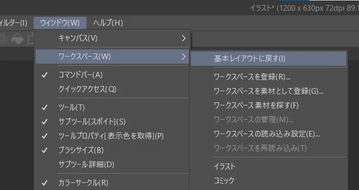
Task: Open the ヘルプ(H) menu
Action: point(108,23)
